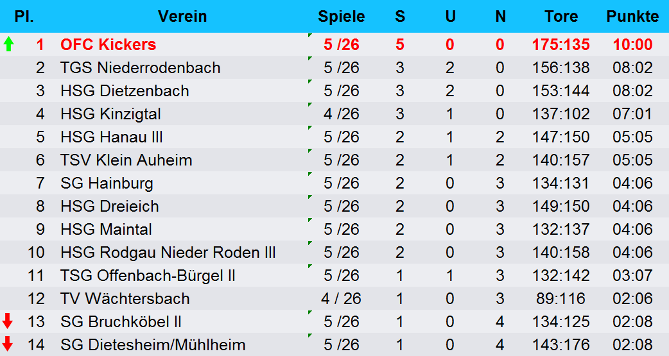
Task: Select the TV Wächtersbach team name
Action: coord(125,298)
